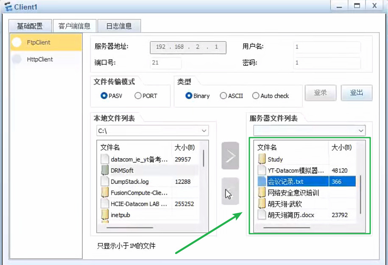Select 会议记录.txt in server file list
388x265 pixels.
pos(285,182)
